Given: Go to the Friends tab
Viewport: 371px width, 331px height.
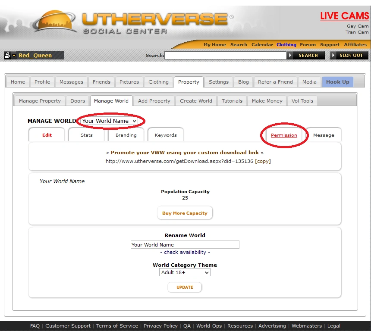Looking at the screenshot, I should tap(101, 82).
